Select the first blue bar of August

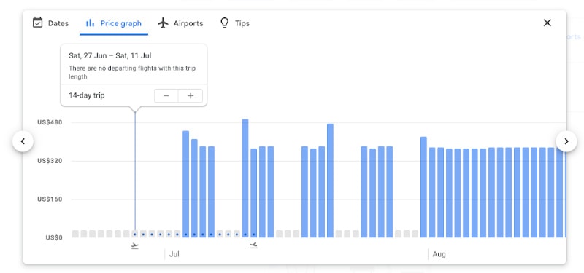point(432,192)
